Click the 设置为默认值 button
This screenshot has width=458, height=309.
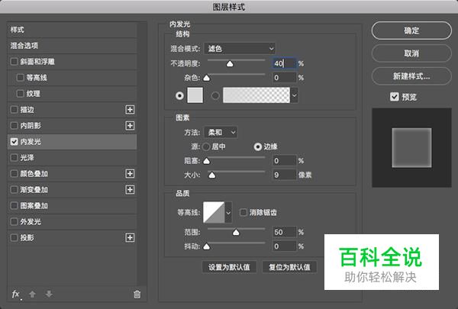(229, 267)
